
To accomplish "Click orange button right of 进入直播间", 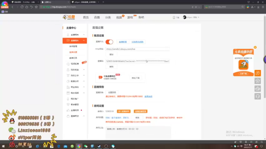I will [x=140, y=111].
